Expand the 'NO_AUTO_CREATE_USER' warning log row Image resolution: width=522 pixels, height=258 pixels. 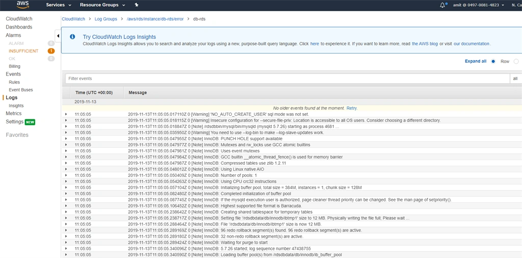(66, 114)
